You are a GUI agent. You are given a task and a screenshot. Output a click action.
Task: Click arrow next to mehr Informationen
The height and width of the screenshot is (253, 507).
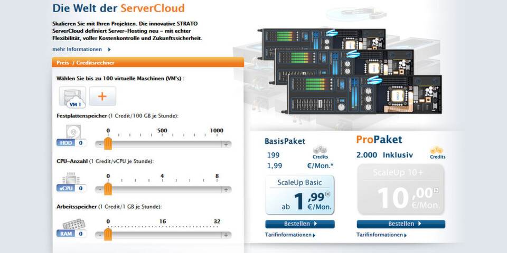click(109, 50)
